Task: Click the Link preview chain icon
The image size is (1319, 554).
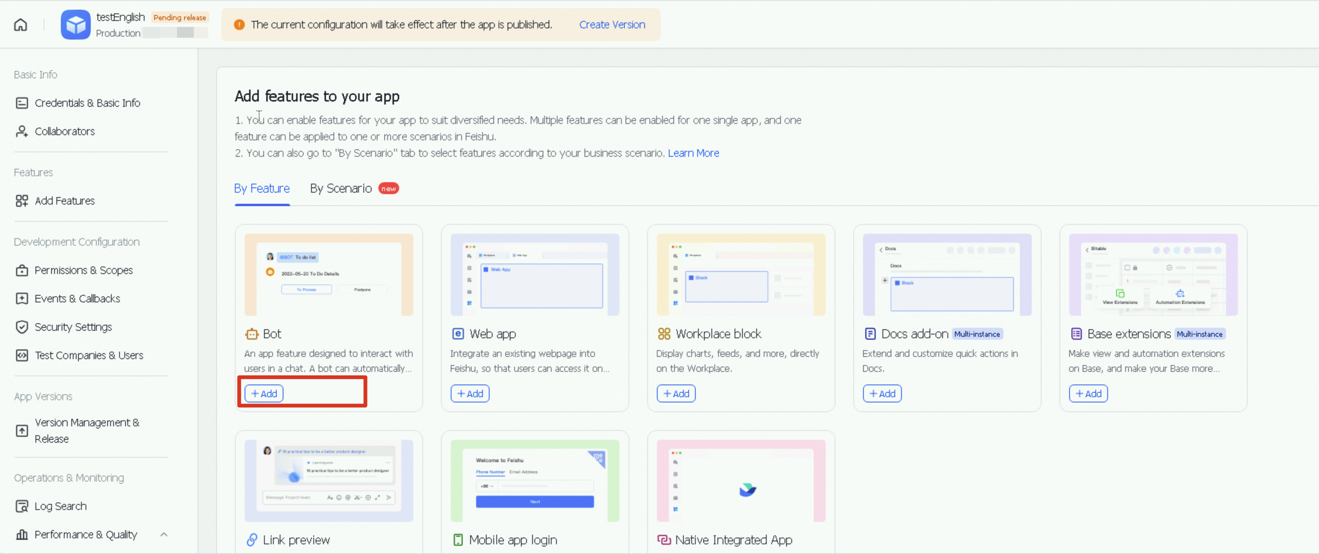Action: (x=251, y=540)
